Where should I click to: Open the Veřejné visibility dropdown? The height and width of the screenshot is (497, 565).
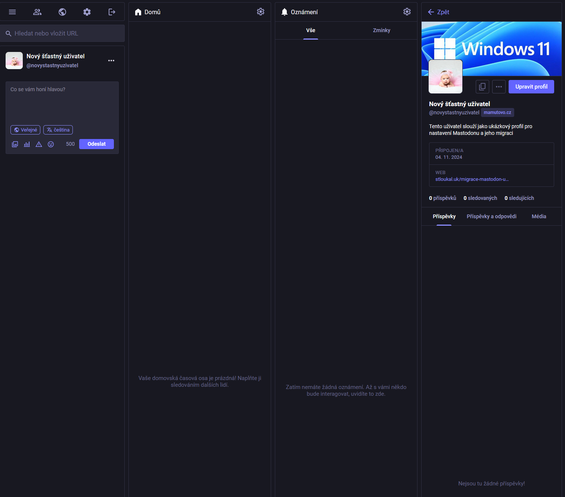point(25,130)
